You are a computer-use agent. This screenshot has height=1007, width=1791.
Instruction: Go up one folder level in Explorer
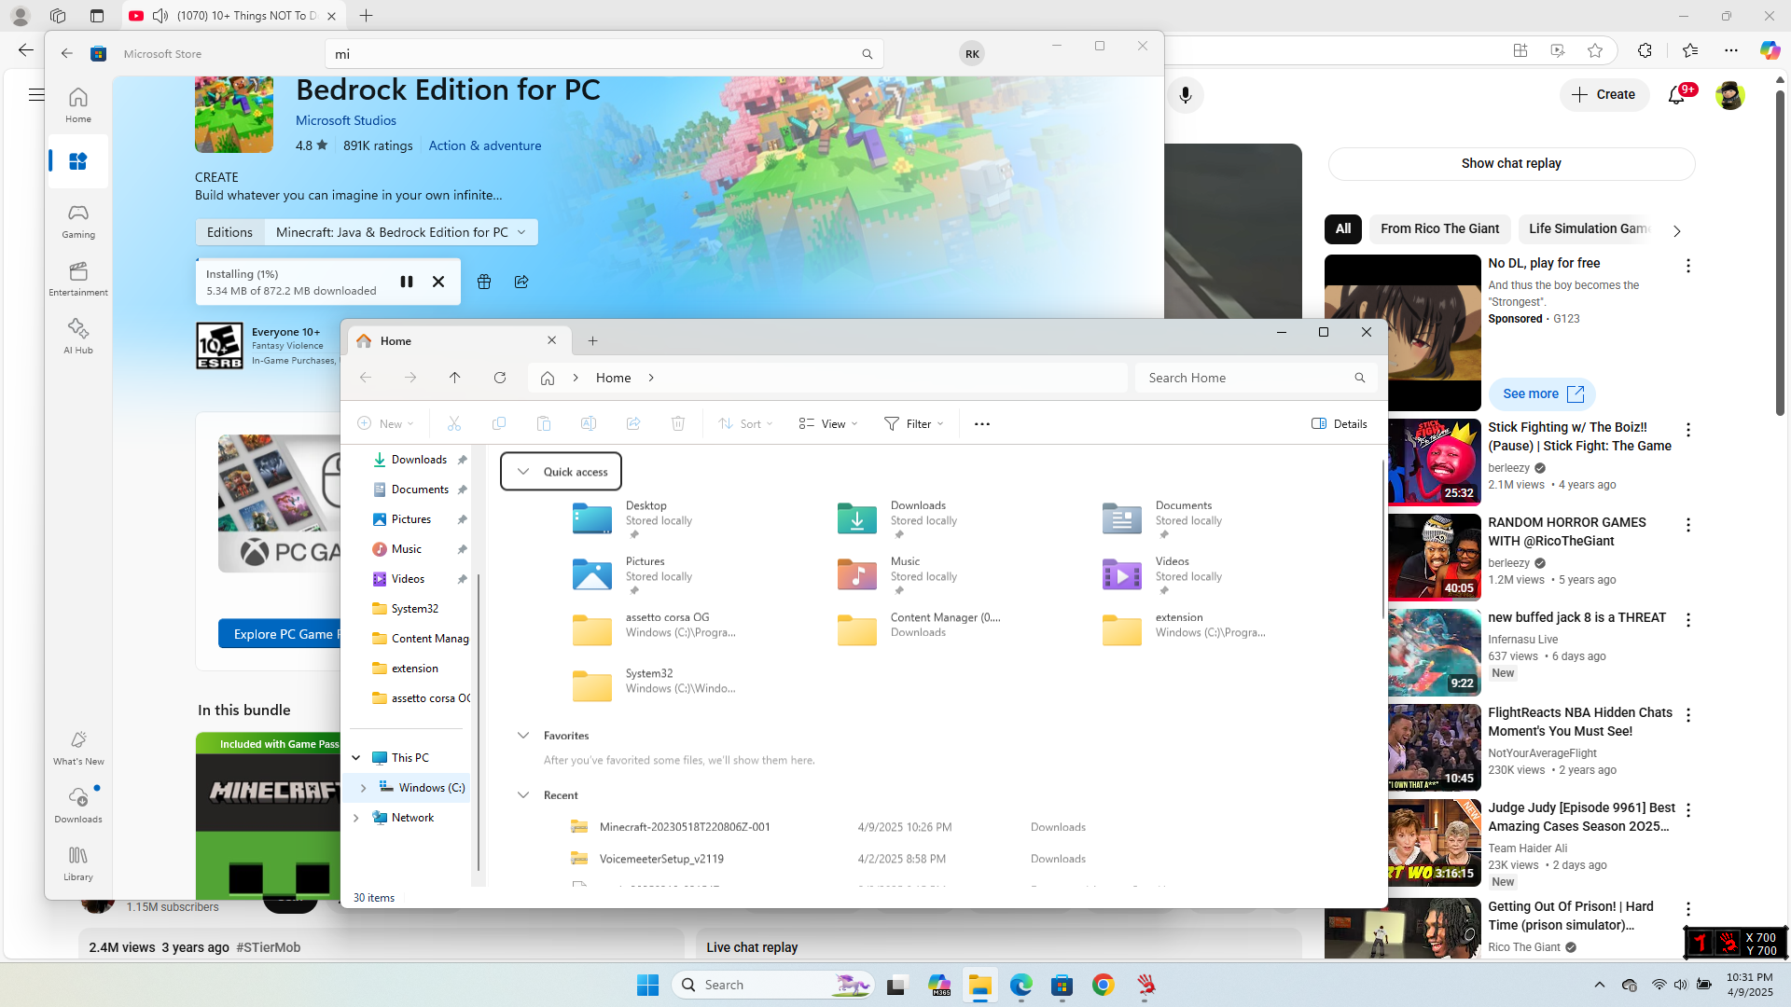(455, 378)
